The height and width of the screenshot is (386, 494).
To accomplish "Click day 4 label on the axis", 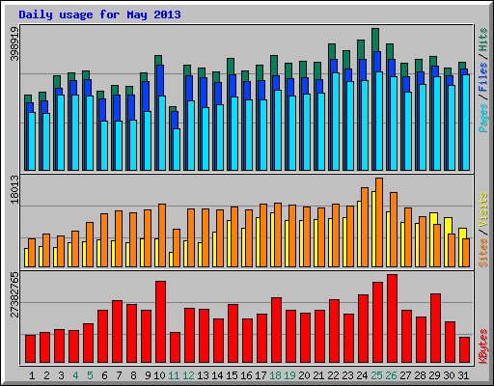I will click(75, 375).
